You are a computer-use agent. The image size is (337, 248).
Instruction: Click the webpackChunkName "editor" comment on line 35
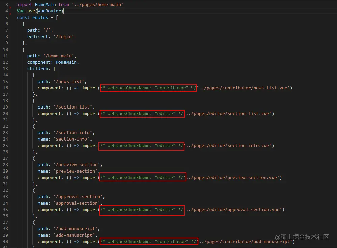click(141, 209)
